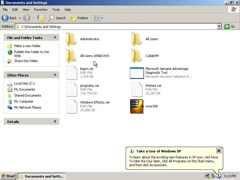Click the Go button beside address bar
Image resolution: width=240 pixels, height=180 pixels.
[229, 26]
